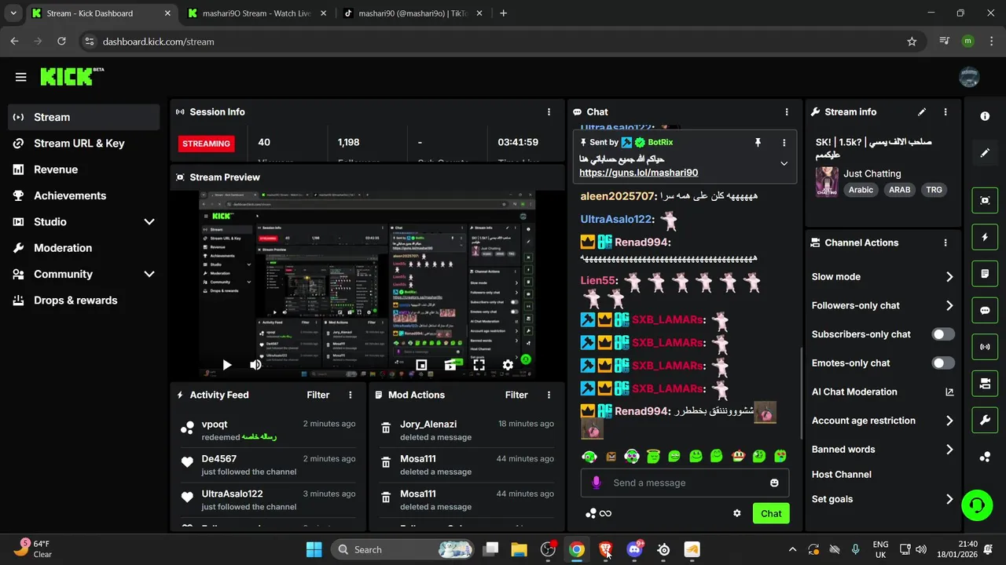The height and width of the screenshot is (565, 1006).
Task: Click the stream preview icon in the right rail
Action: [x=985, y=200]
